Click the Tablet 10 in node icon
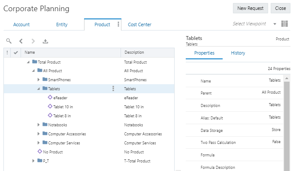This screenshot has height=171, width=293. click(50, 106)
